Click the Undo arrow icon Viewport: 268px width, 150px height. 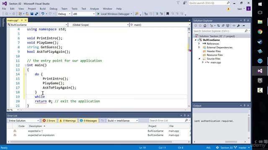[43, 14]
